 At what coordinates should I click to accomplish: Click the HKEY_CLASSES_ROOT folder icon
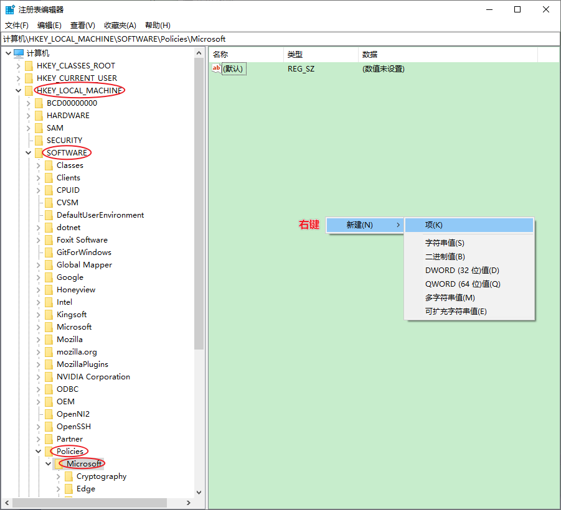(29, 66)
